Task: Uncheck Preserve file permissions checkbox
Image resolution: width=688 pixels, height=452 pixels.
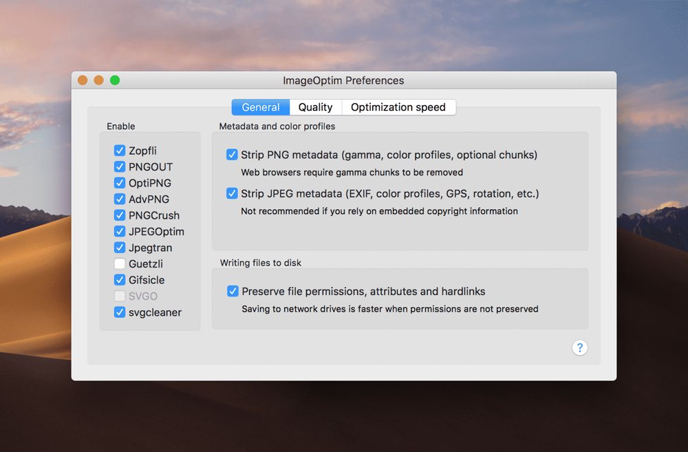Action: point(233,292)
